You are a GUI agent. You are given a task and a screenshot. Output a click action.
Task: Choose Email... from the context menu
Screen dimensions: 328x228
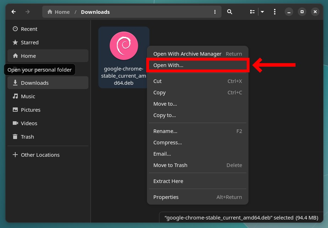point(198,154)
